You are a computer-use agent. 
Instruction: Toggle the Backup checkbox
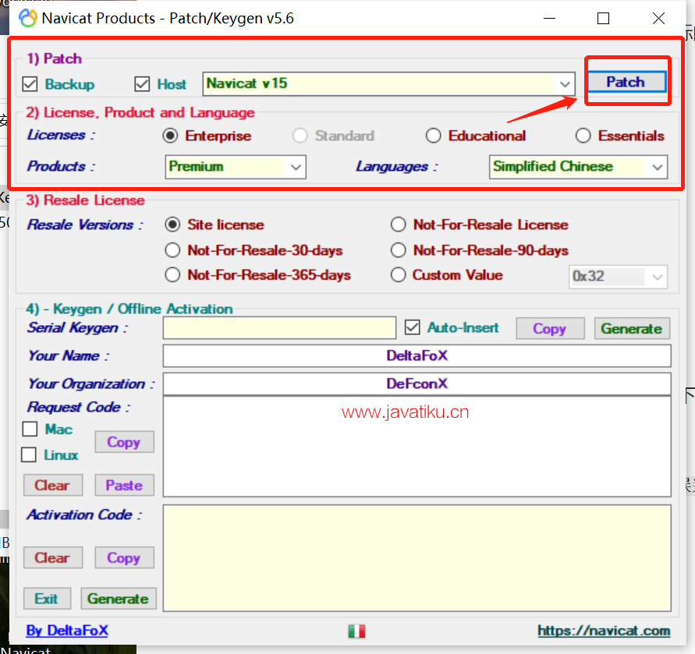click(x=30, y=83)
